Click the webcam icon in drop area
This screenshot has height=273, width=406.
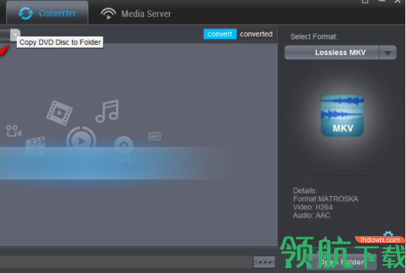coord(124,148)
